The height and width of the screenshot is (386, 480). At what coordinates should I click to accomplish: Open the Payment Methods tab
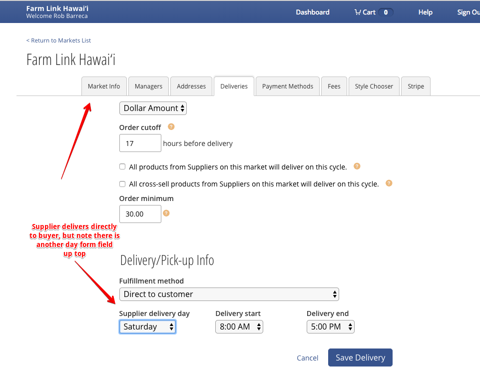288,86
